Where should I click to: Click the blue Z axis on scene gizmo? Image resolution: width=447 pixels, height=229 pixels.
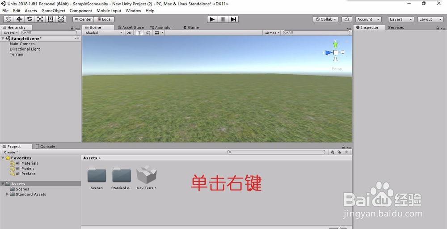click(328, 52)
